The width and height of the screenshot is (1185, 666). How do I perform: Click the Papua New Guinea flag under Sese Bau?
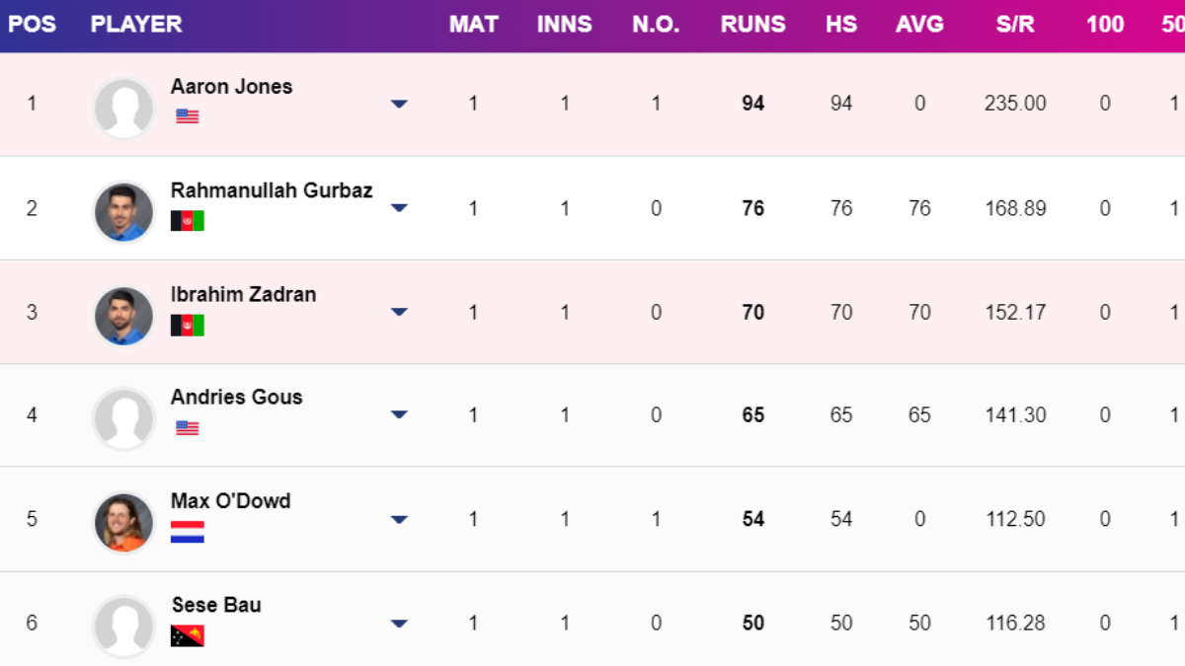[187, 635]
